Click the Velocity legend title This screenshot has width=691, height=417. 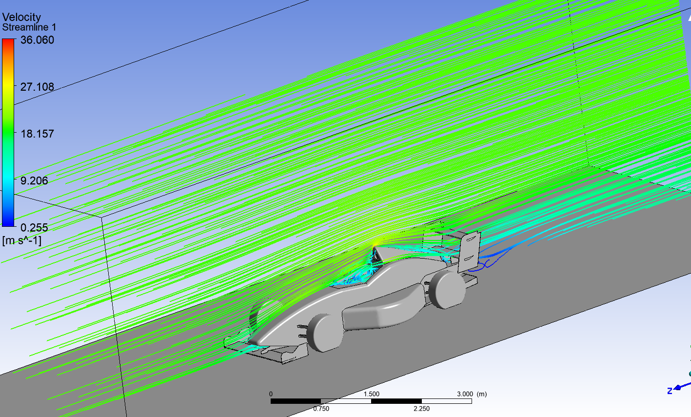(x=21, y=17)
